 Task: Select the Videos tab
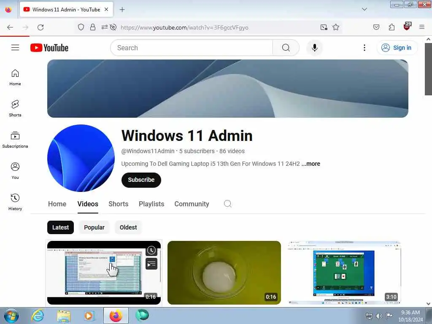pyautogui.click(x=88, y=204)
